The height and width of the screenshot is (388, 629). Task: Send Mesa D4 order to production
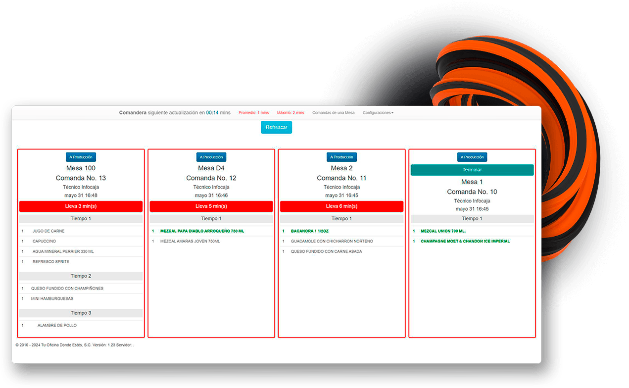pyautogui.click(x=211, y=157)
